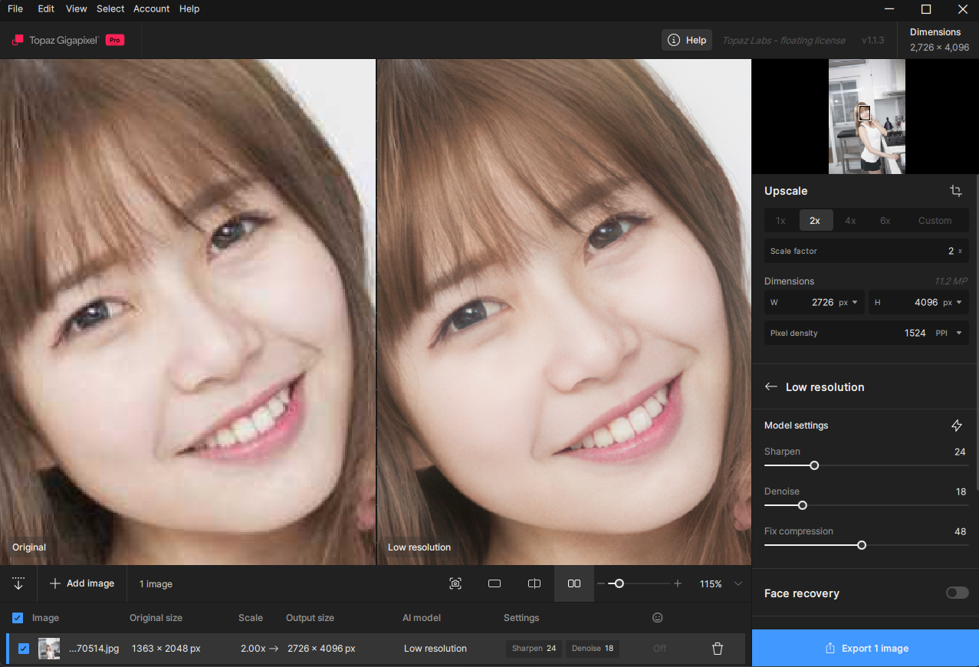This screenshot has height=667, width=979.
Task: Click the back arrow beside Low resolution
Action: coord(771,387)
